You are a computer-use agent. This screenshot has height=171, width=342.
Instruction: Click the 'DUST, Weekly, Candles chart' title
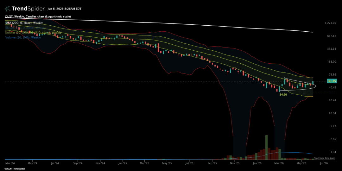38,16
